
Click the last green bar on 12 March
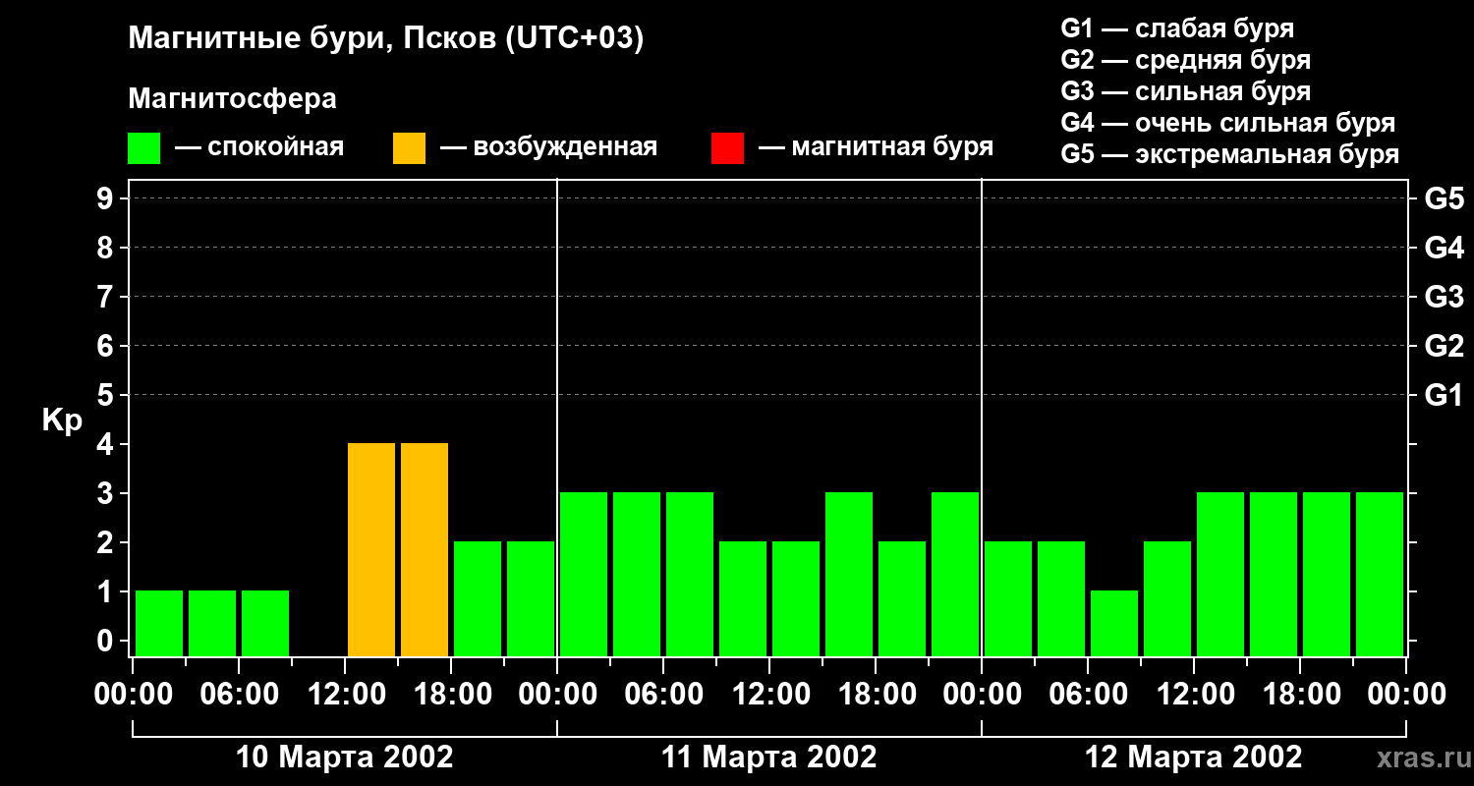point(1380,574)
